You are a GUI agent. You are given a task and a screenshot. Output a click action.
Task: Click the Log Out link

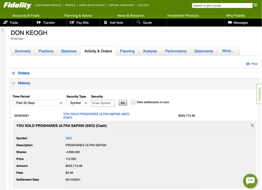point(144,5)
